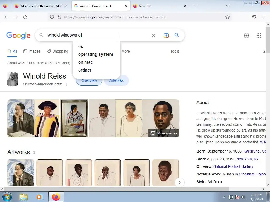Select the Artworks chip

pos(116,80)
